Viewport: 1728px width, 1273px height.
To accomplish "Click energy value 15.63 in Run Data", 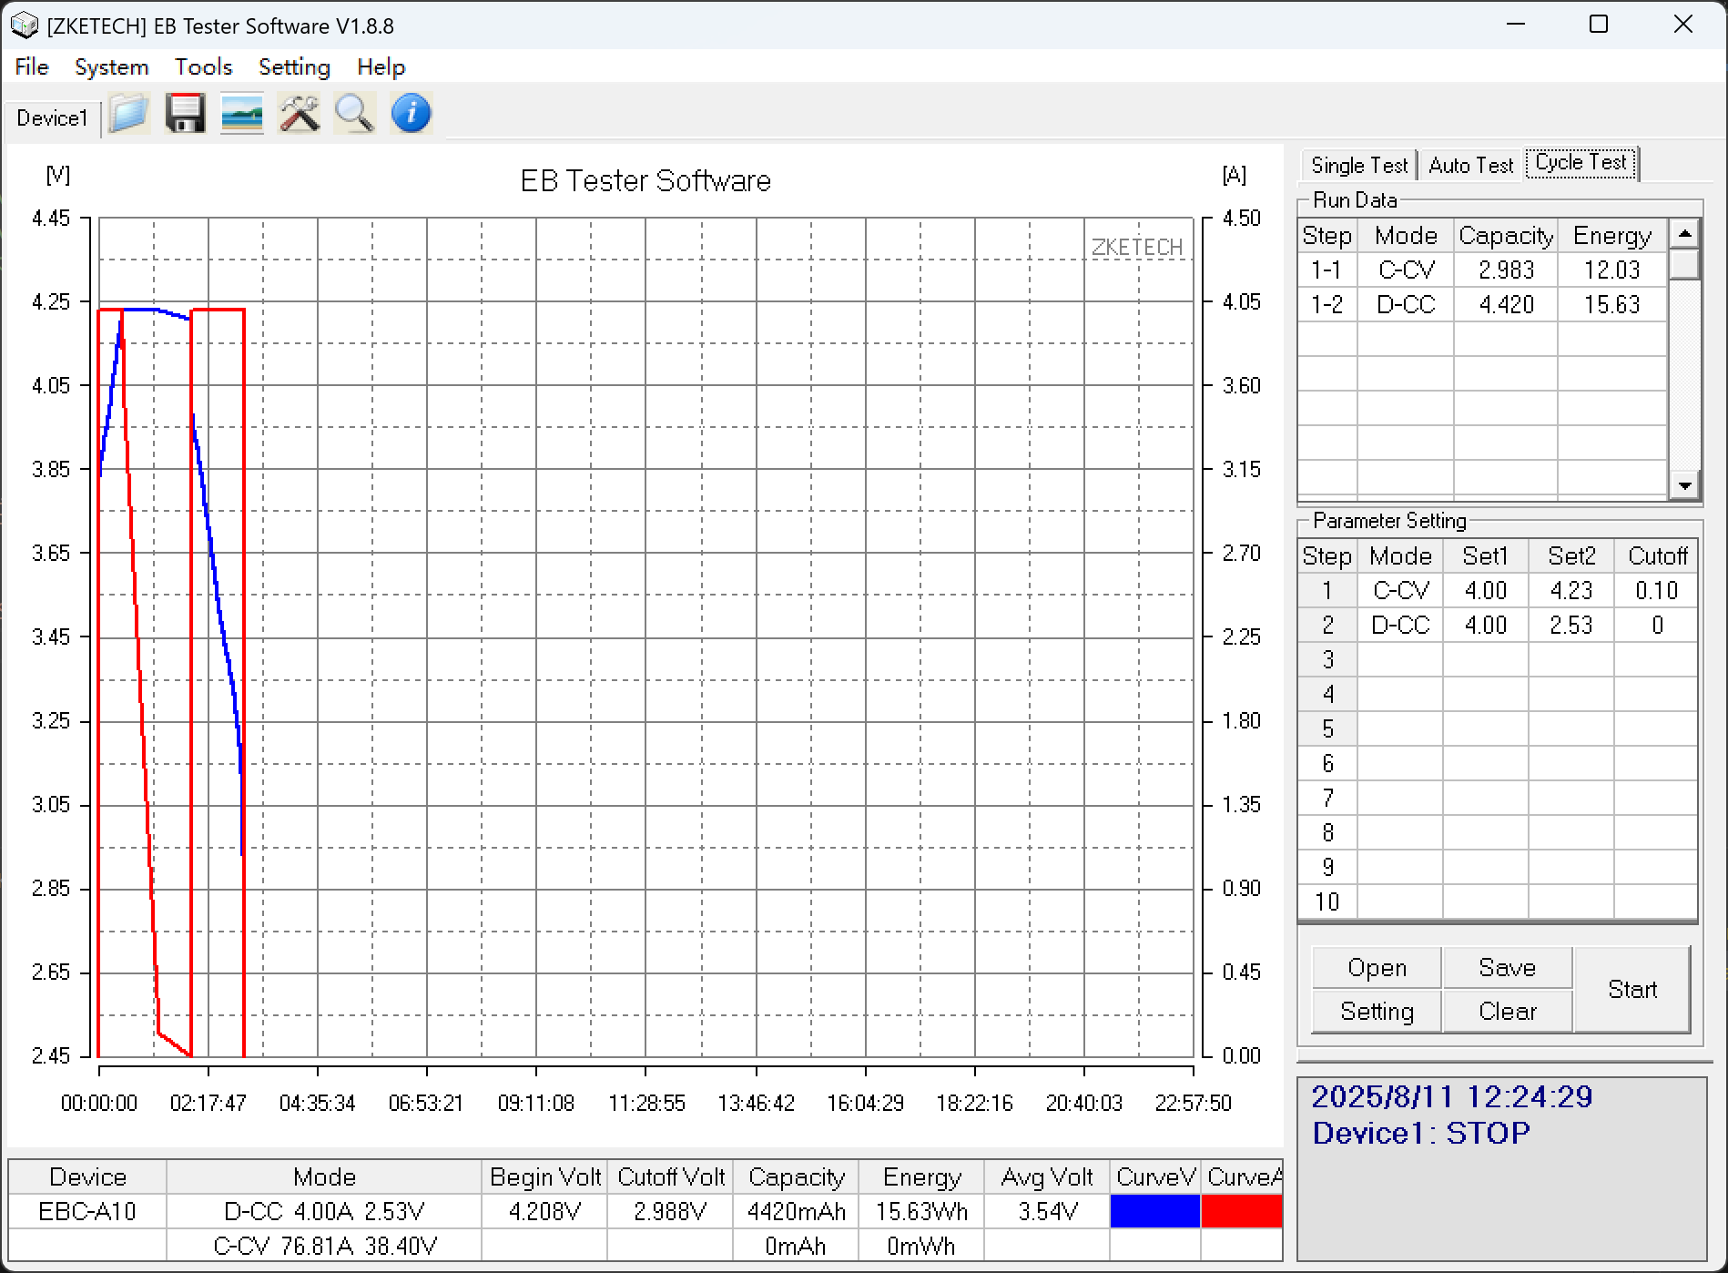I will tap(1611, 305).
